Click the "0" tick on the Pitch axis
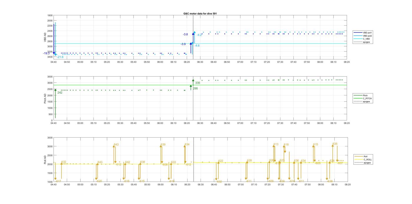Image resolution: width=412 pixels, height=204 pixels. [52, 120]
